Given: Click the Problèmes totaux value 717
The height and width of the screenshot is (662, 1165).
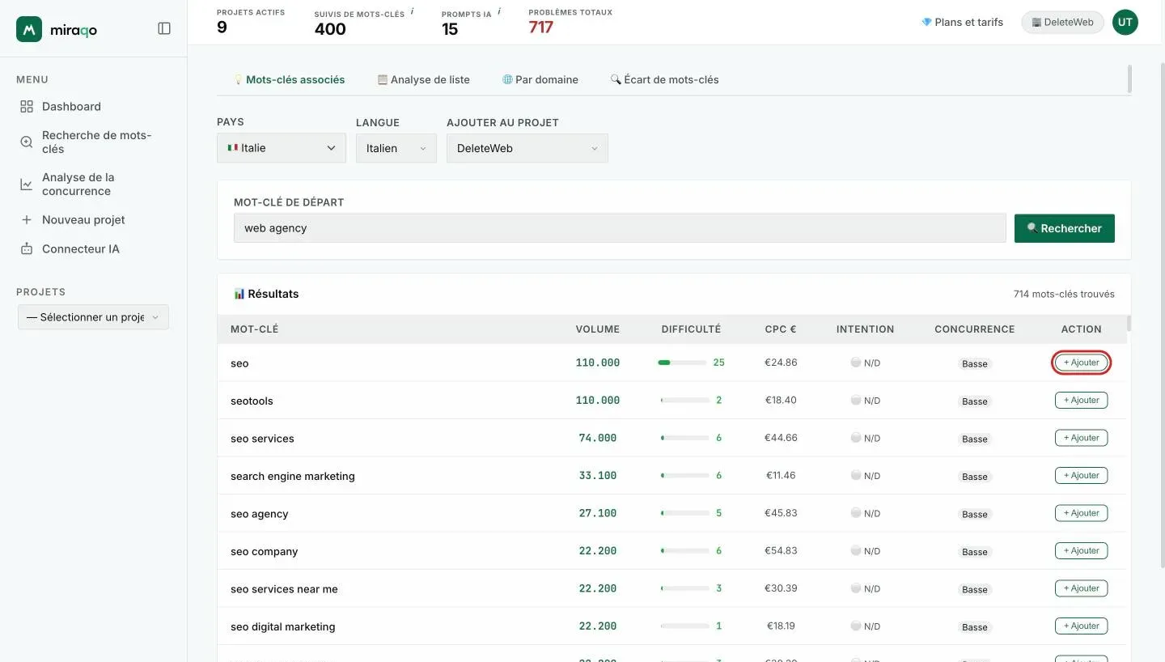Looking at the screenshot, I should (x=541, y=28).
